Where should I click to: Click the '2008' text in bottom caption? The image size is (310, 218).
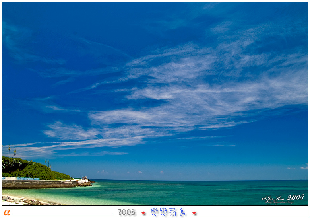coord(127,212)
